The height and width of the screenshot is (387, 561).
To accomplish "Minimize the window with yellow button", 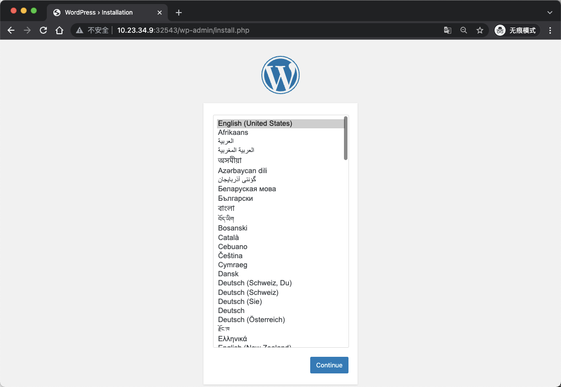I will [x=24, y=11].
